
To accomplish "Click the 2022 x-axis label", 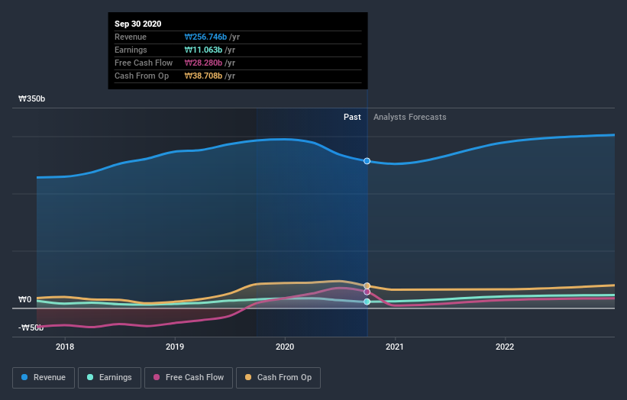I will [505, 347].
